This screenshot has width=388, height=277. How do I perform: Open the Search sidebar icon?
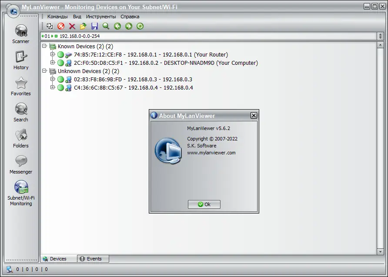pyautogui.click(x=21, y=109)
